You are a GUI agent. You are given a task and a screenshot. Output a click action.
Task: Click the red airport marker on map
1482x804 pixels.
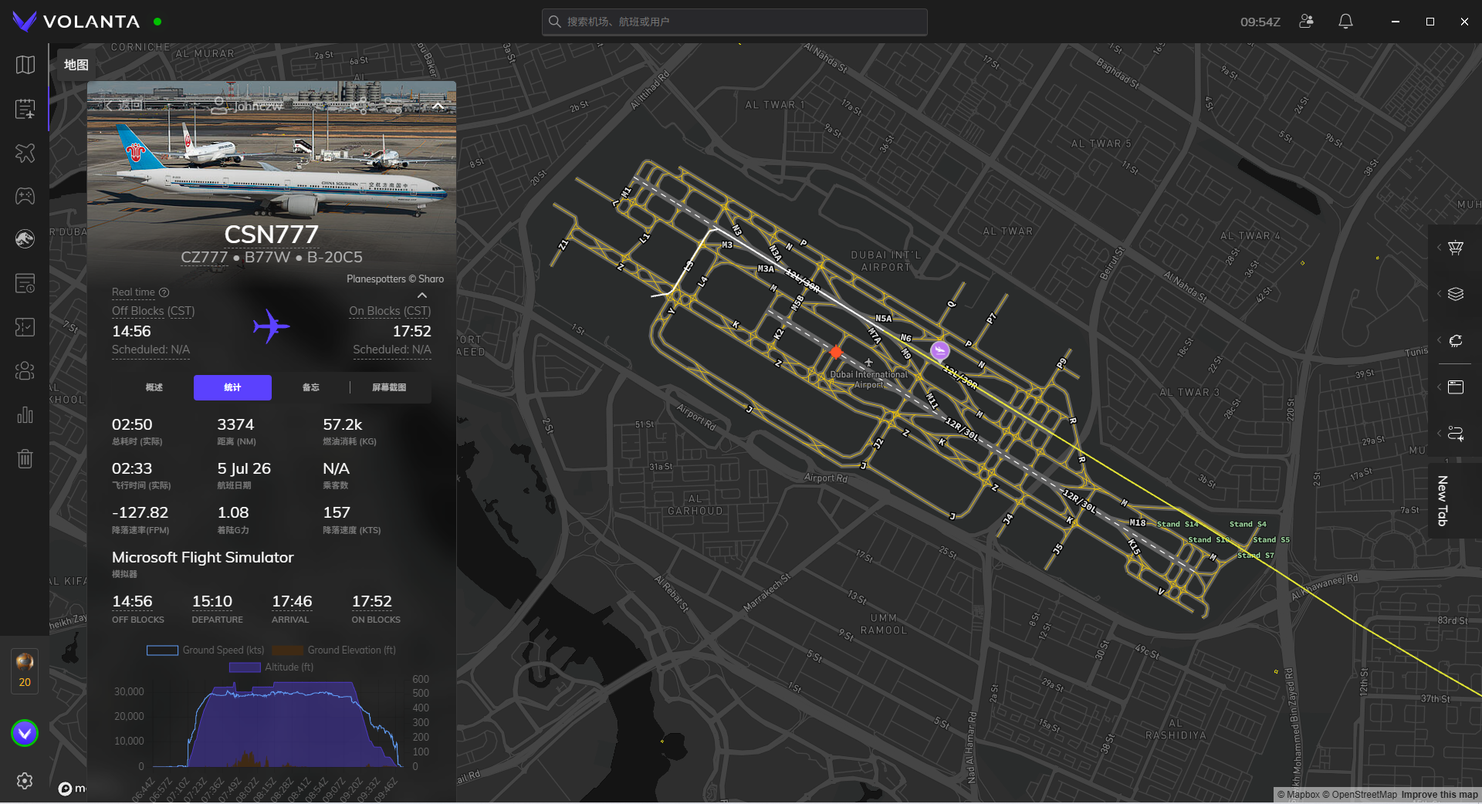coord(836,352)
